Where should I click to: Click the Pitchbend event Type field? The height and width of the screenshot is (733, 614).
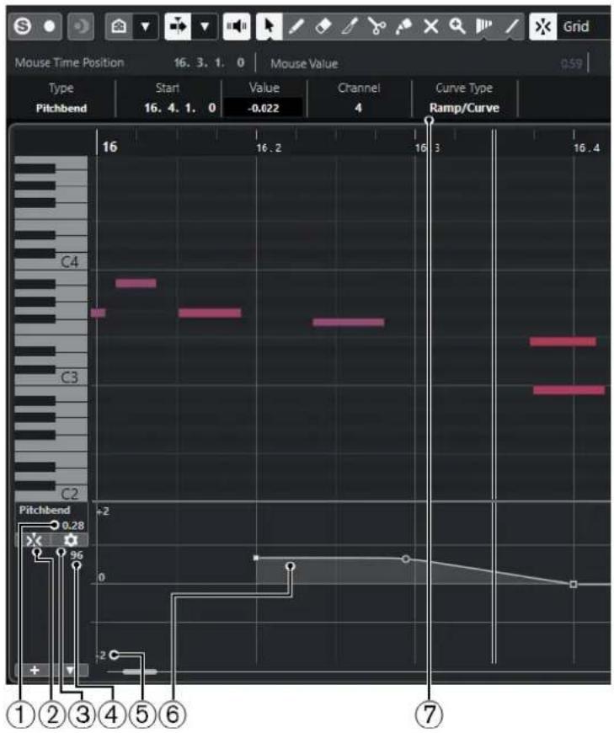coord(61,108)
